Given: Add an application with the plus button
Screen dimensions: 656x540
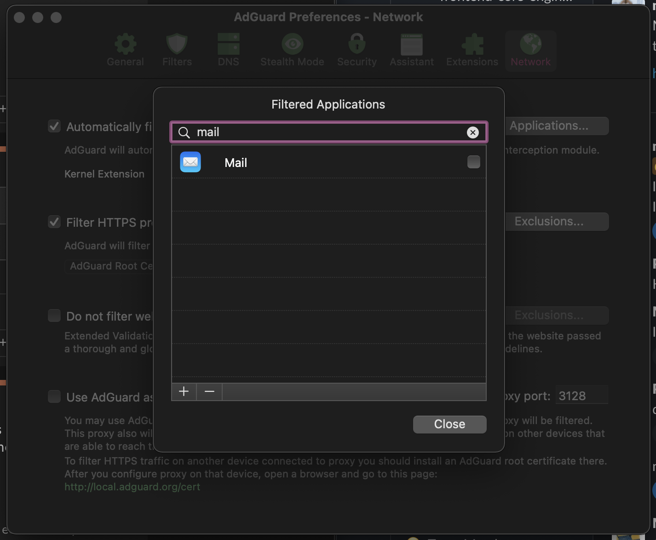Looking at the screenshot, I should click(184, 391).
